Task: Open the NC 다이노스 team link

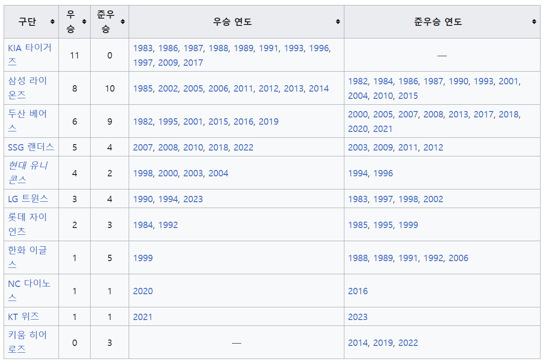Action: click(29, 291)
